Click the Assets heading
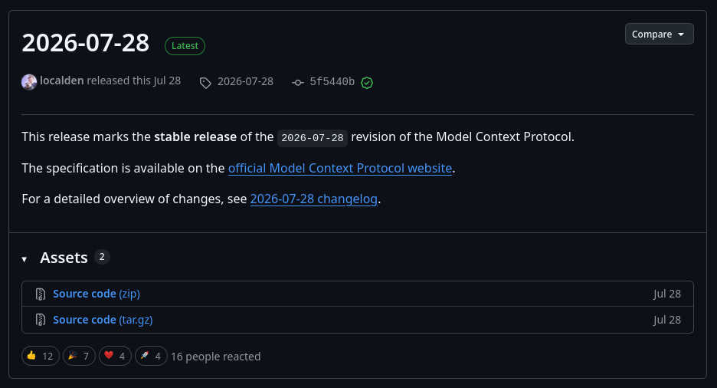 (x=64, y=258)
